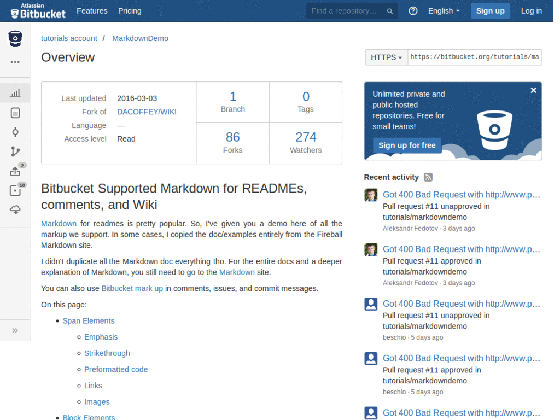Open the help question mark icon
Screen dimensions: 560x420
click(413, 11)
